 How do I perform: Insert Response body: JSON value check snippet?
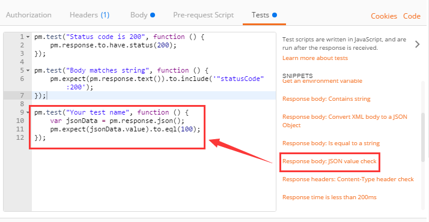pyautogui.click(x=329, y=161)
